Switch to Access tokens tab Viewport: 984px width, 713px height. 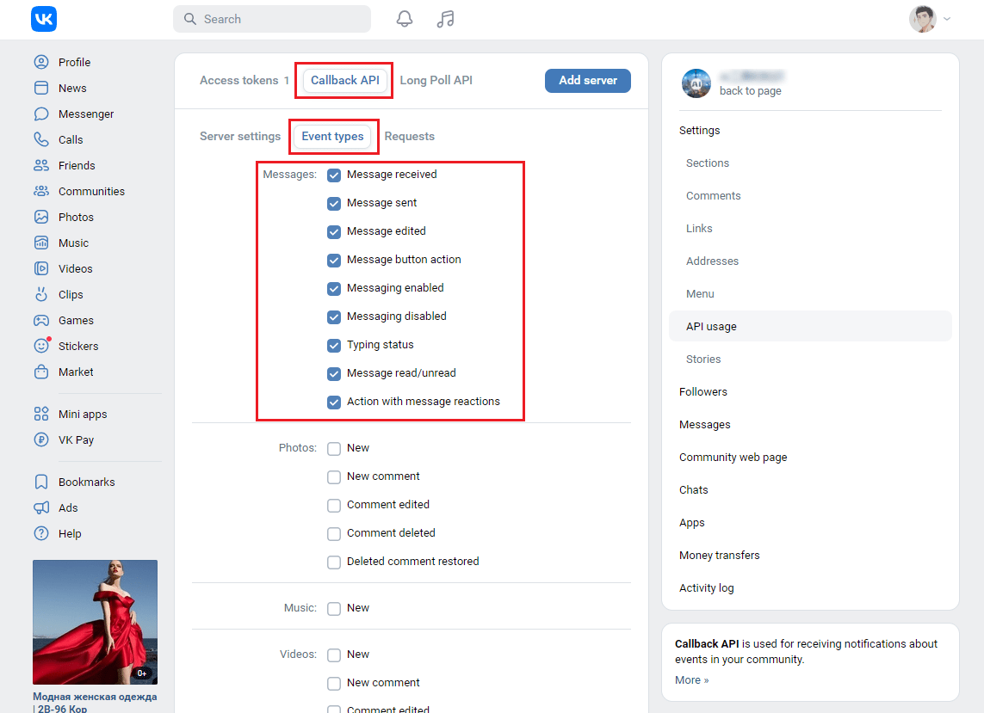[x=244, y=80]
